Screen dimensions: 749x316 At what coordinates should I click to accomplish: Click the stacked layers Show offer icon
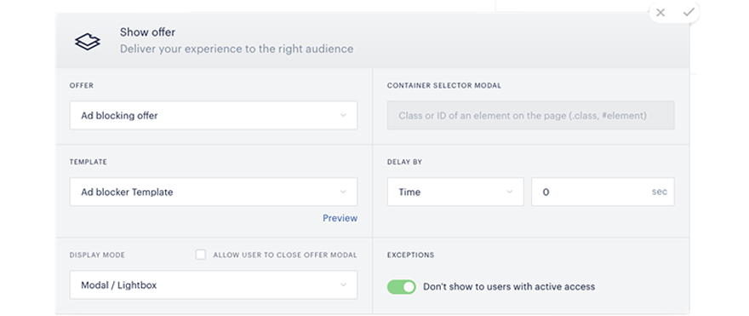(88, 42)
